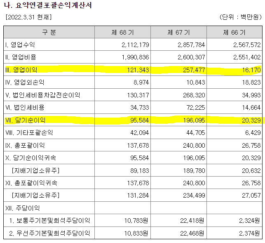Click the unit note '(단위 : 백만원)'
265x243 pixels.
coord(241,17)
